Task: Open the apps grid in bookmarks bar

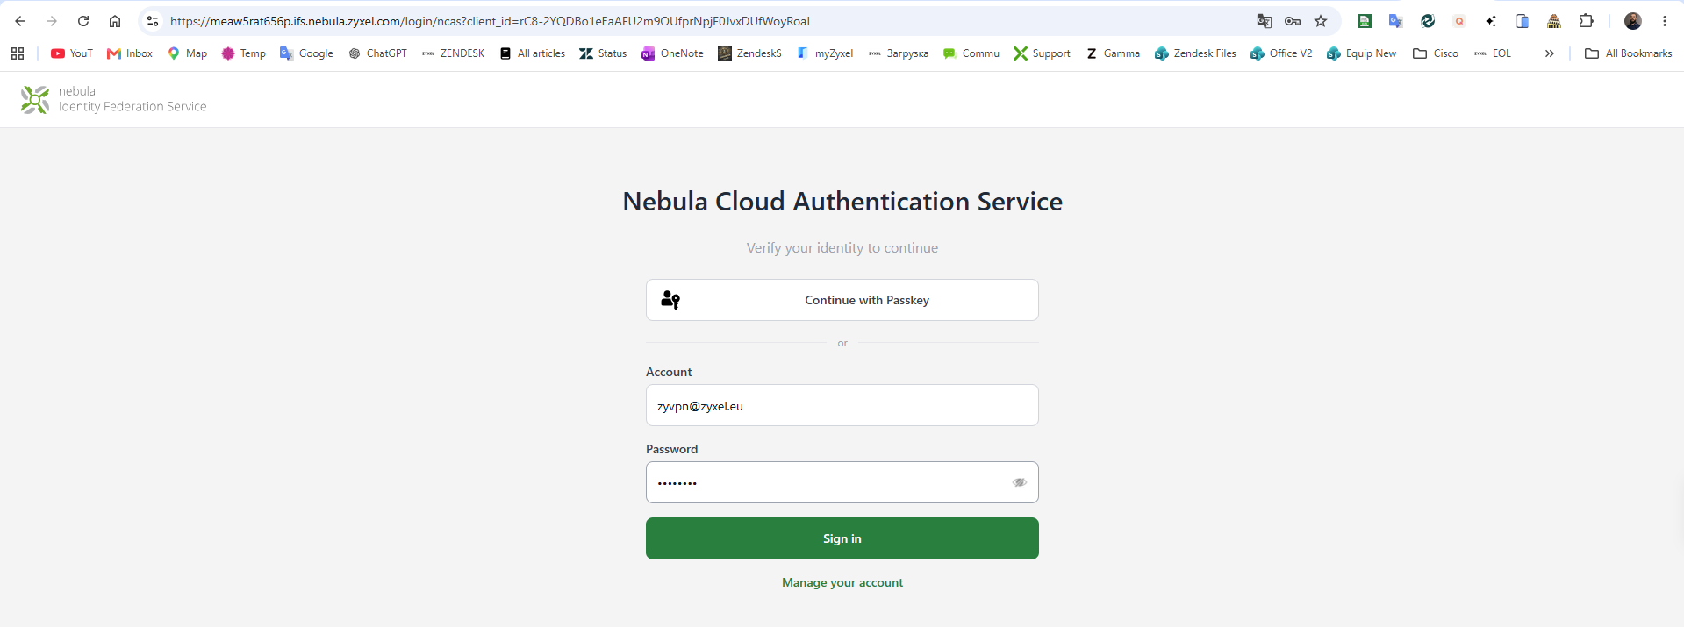Action: click(18, 53)
